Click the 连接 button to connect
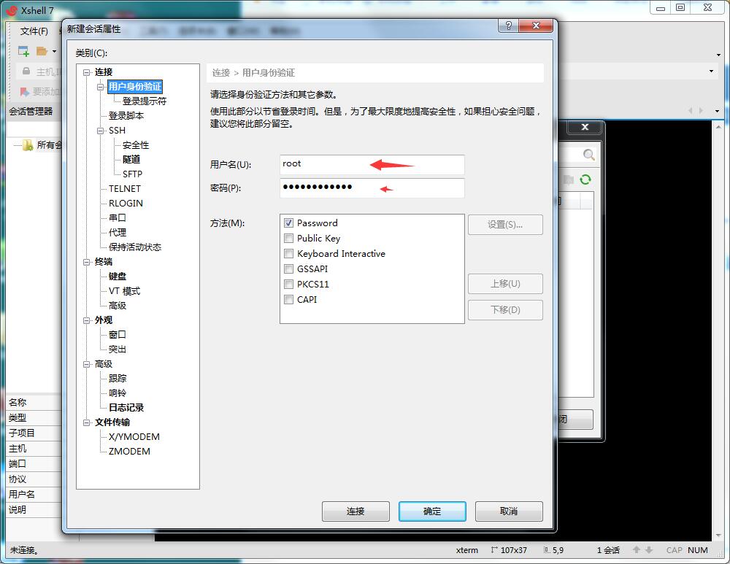The image size is (730, 564). pyautogui.click(x=356, y=511)
